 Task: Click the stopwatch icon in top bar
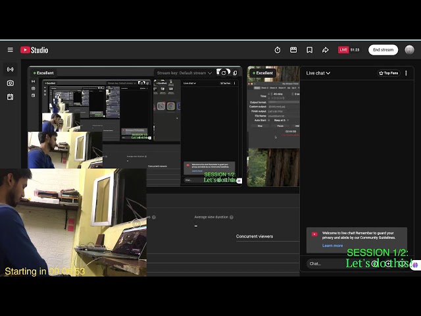coord(278,50)
